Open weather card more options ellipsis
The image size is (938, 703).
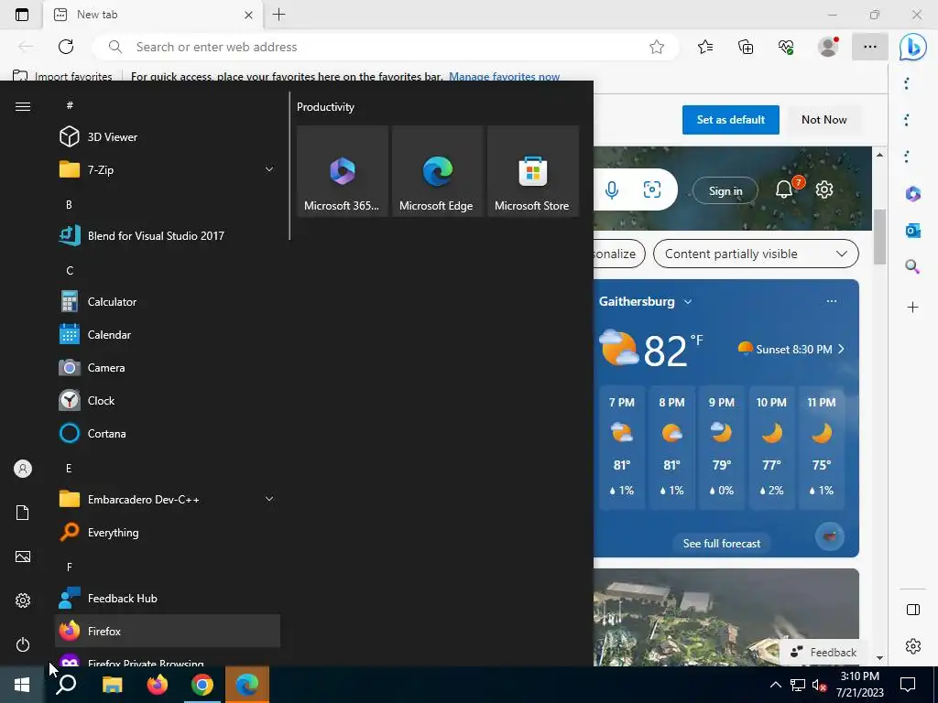(832, 301)
